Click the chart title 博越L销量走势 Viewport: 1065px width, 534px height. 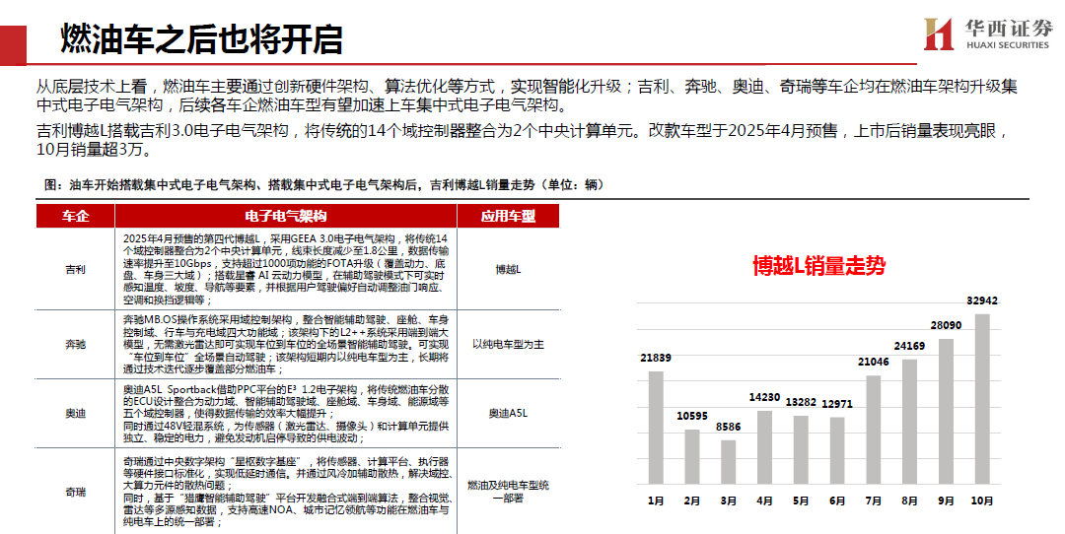(819, 265)
